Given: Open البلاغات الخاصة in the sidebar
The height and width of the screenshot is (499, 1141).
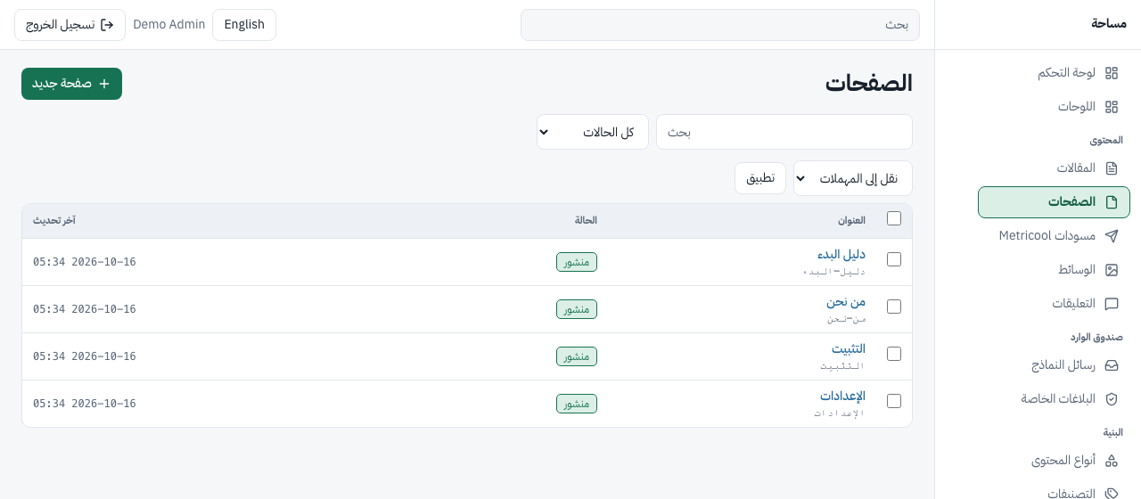Looking at the screenshot, I should point(1054,399).
